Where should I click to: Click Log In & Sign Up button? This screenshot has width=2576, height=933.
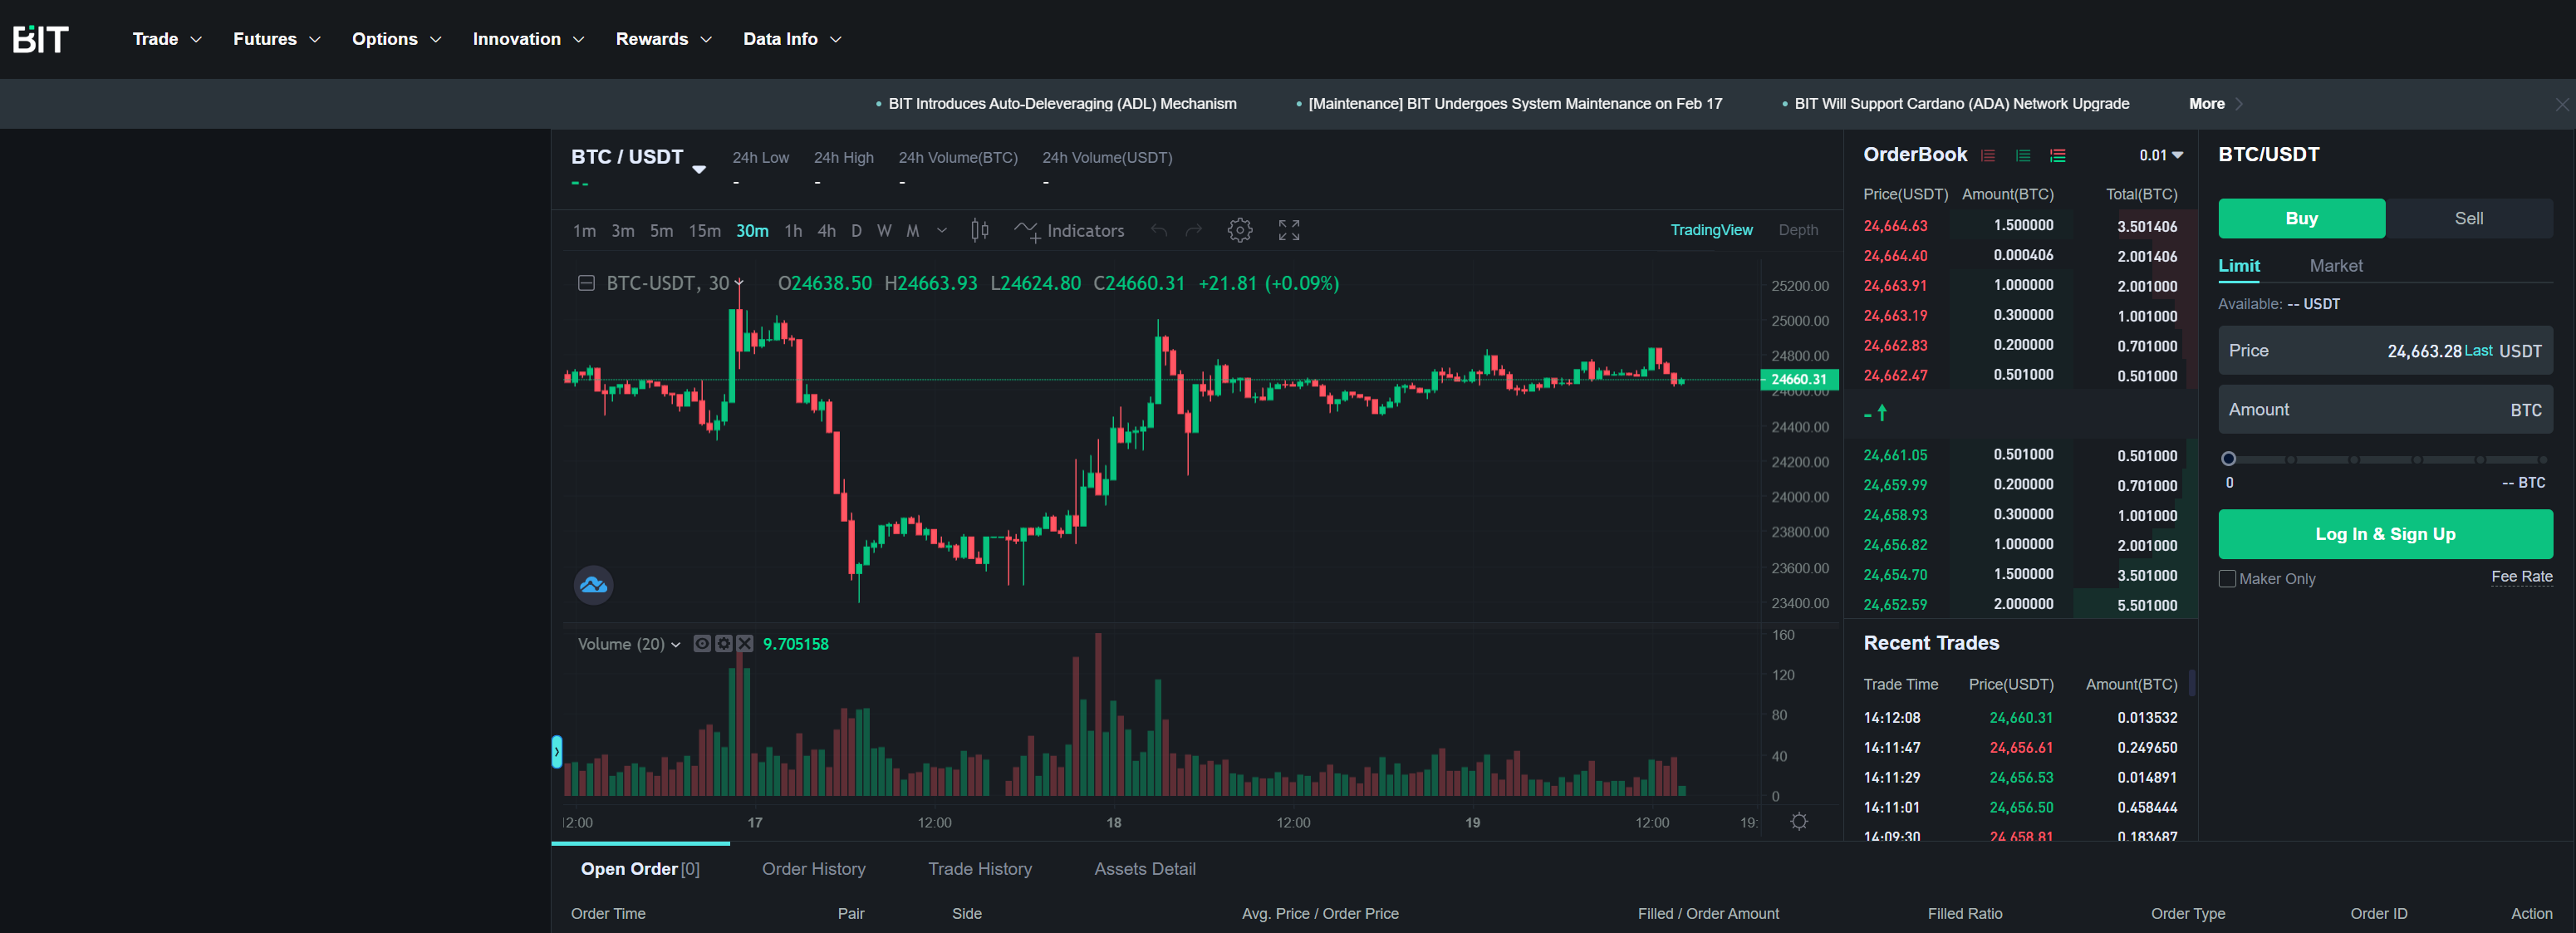[x=2385, y=534]
